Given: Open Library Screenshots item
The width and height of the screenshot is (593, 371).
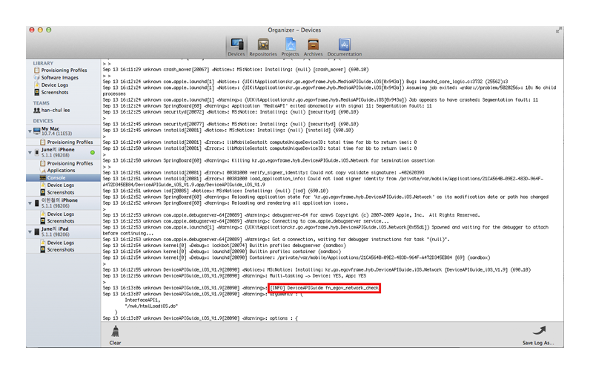Looking at the screenshot, I should 56,92.
